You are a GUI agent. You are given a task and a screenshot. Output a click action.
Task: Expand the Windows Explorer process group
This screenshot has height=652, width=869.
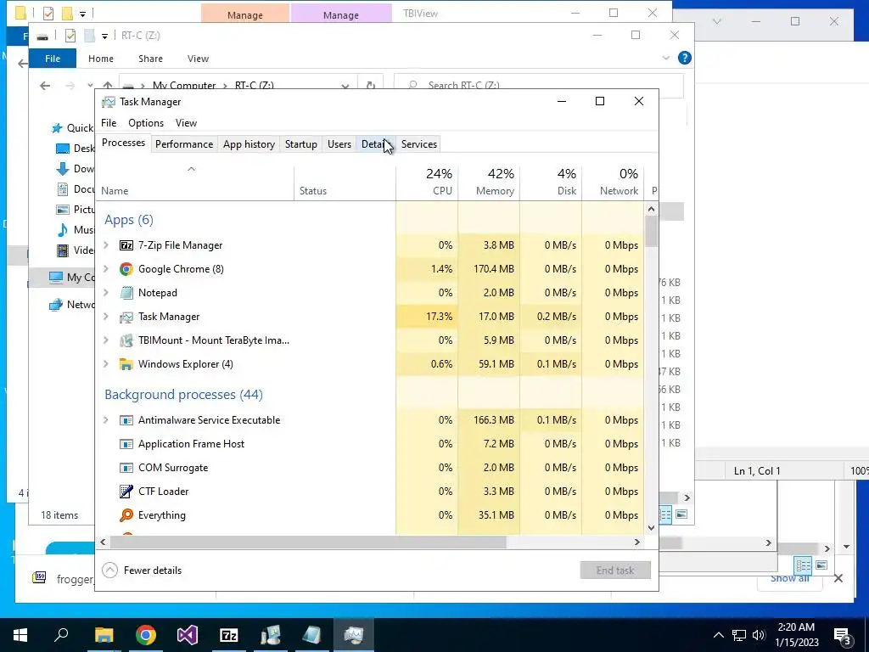click(106, 364)
